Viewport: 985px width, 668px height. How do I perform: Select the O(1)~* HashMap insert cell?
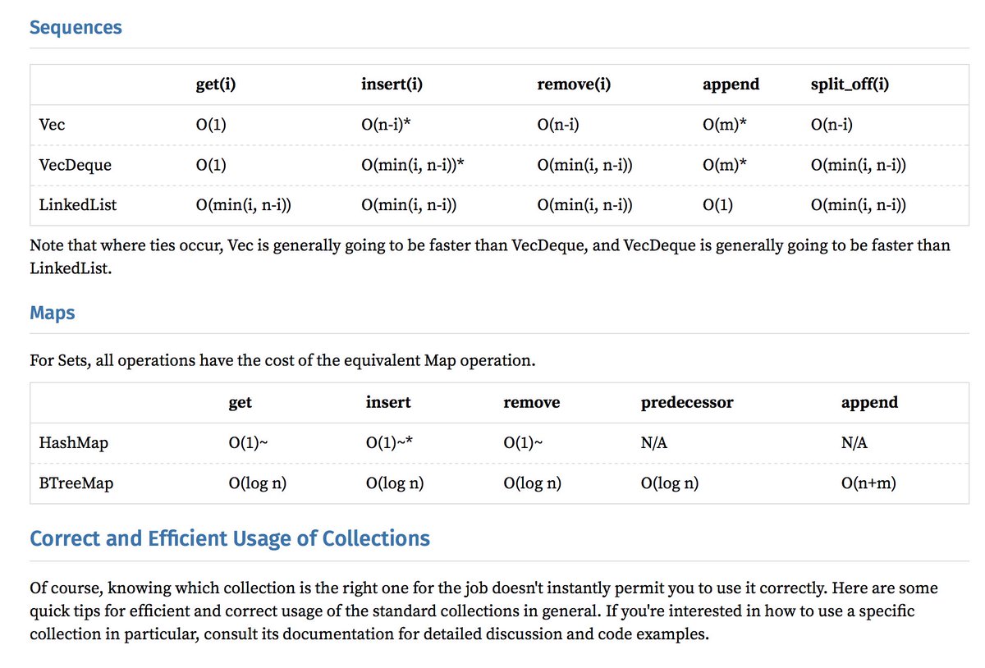(389, 443)
